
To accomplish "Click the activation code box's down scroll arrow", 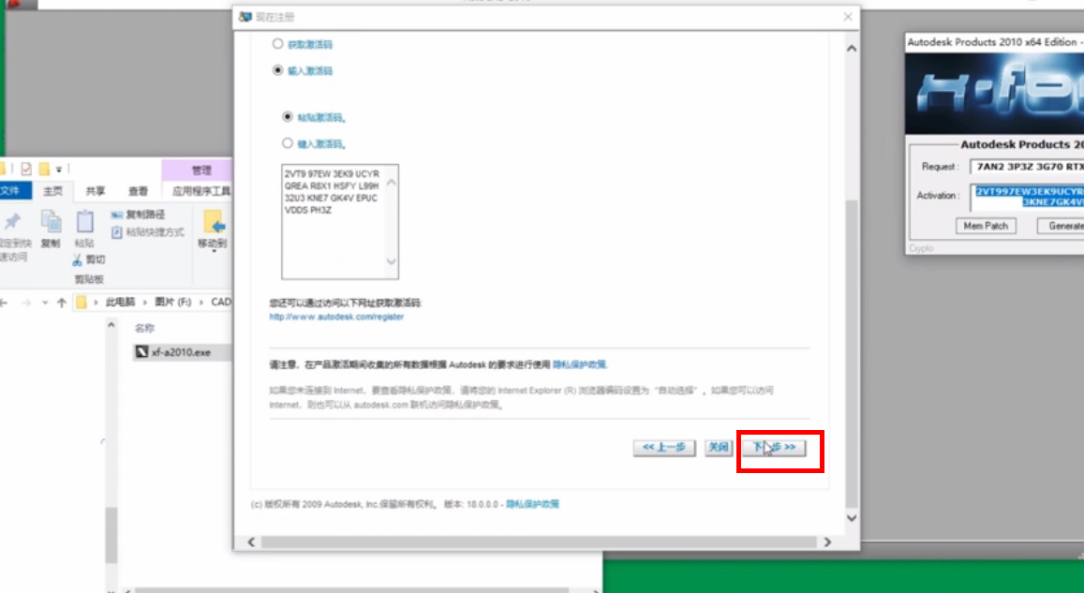I will [392, 261].
